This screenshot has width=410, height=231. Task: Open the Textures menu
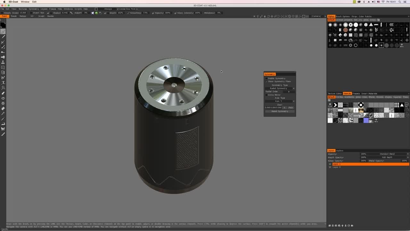[x=22, y=9]
